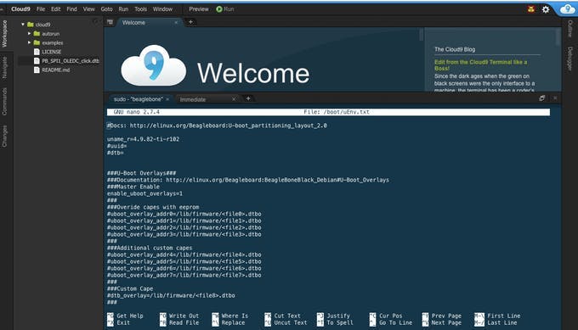Open the Cloud9 blog article link
Image resolution: width=578 pixels, height=330 pixels.
coord(481,65)
